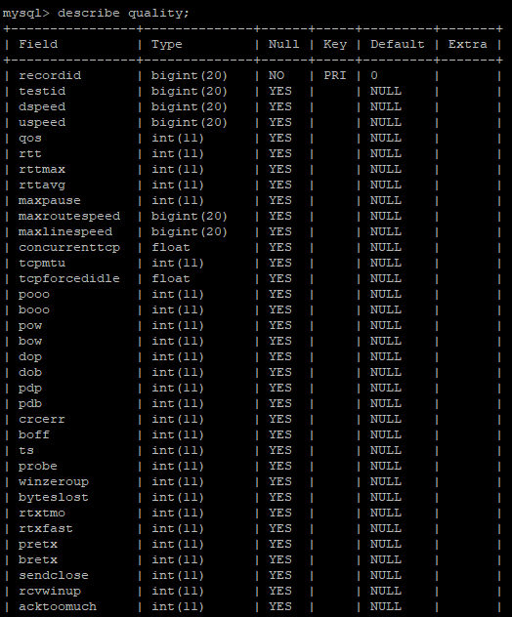Screen dimensions: 512x617
Task: Select the 'winzeroup' field name
Action: [x=54, y=481]
